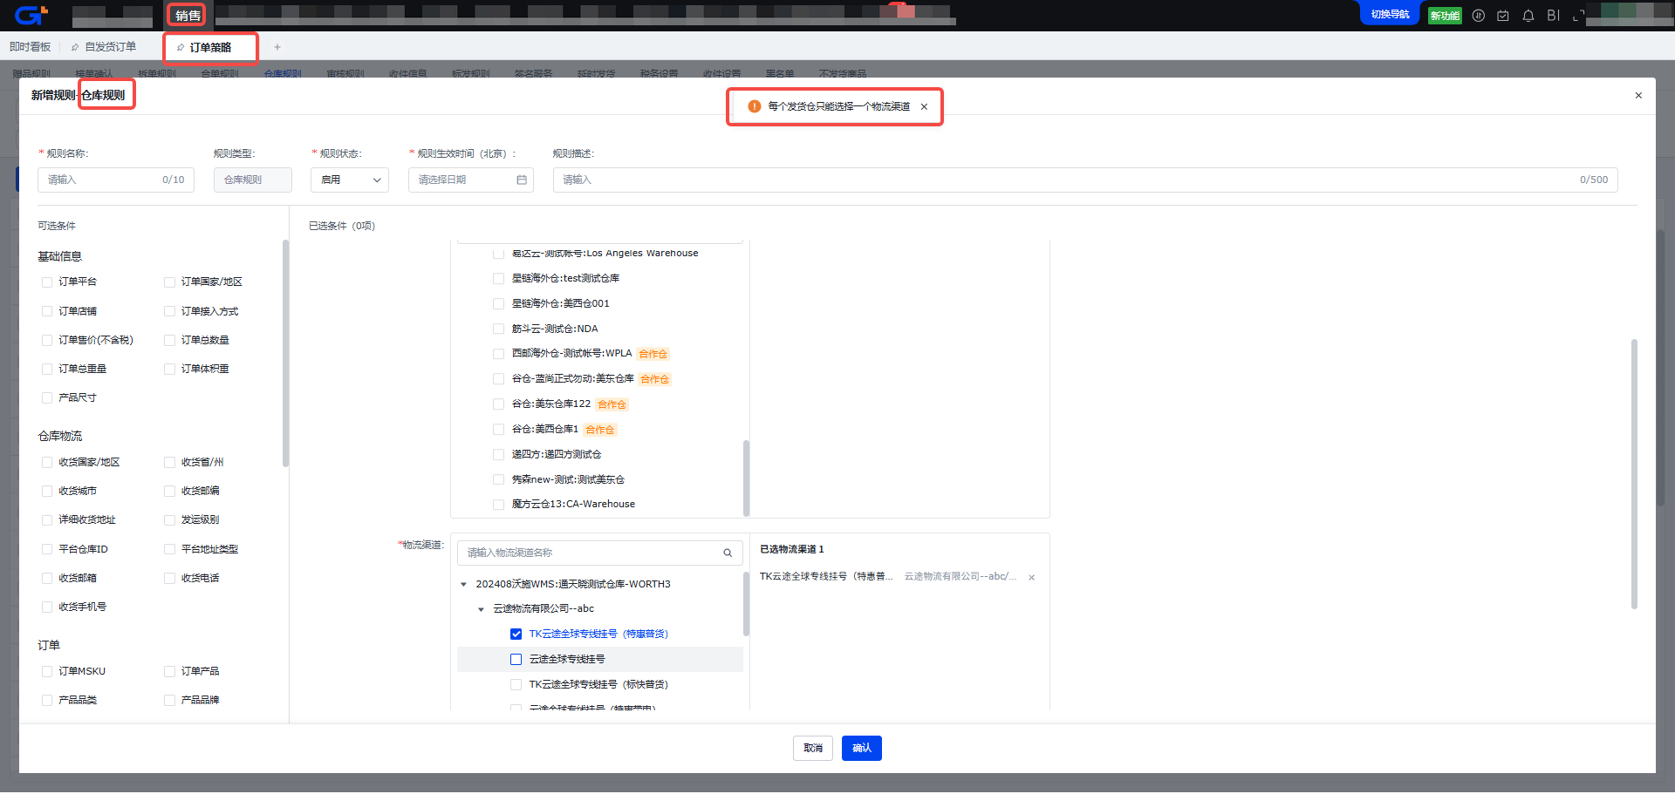Viewport: 1675px width, 794px height.
Task: Click the blue G logo icon
Action: click(x=31, y=15)
